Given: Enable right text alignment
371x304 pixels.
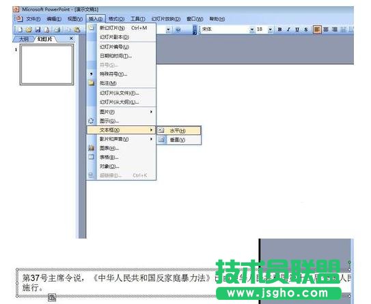Looking at the screenshot, I should click(x=335, y=29).
